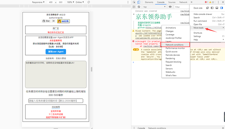Select the Console drawer tab
Viewport: 225px width, 129px height.
[x=141, y=128]
